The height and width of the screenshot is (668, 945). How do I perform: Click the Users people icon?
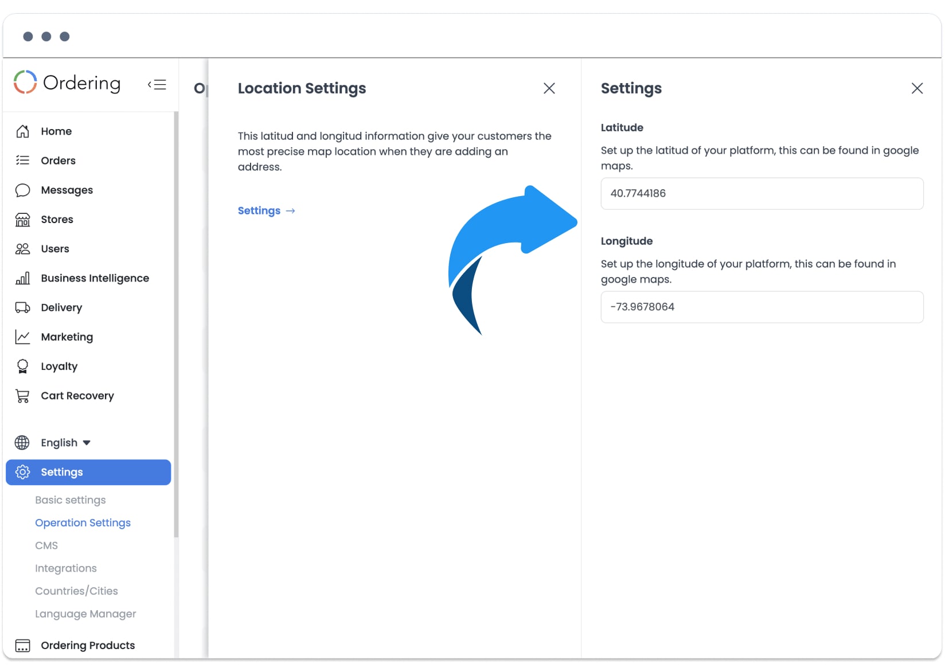[22, 249]
